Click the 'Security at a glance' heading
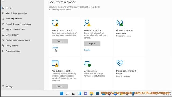Viewport: 172px width, 97px height. pos(62,2)
